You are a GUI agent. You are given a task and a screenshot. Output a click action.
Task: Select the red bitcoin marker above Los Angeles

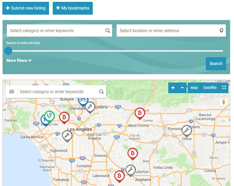point(64,118)
